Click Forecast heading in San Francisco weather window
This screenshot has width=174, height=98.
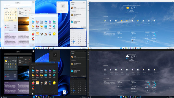coord(105,17)
